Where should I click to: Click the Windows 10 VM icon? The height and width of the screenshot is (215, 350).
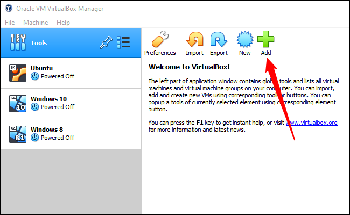coord(18,104)
